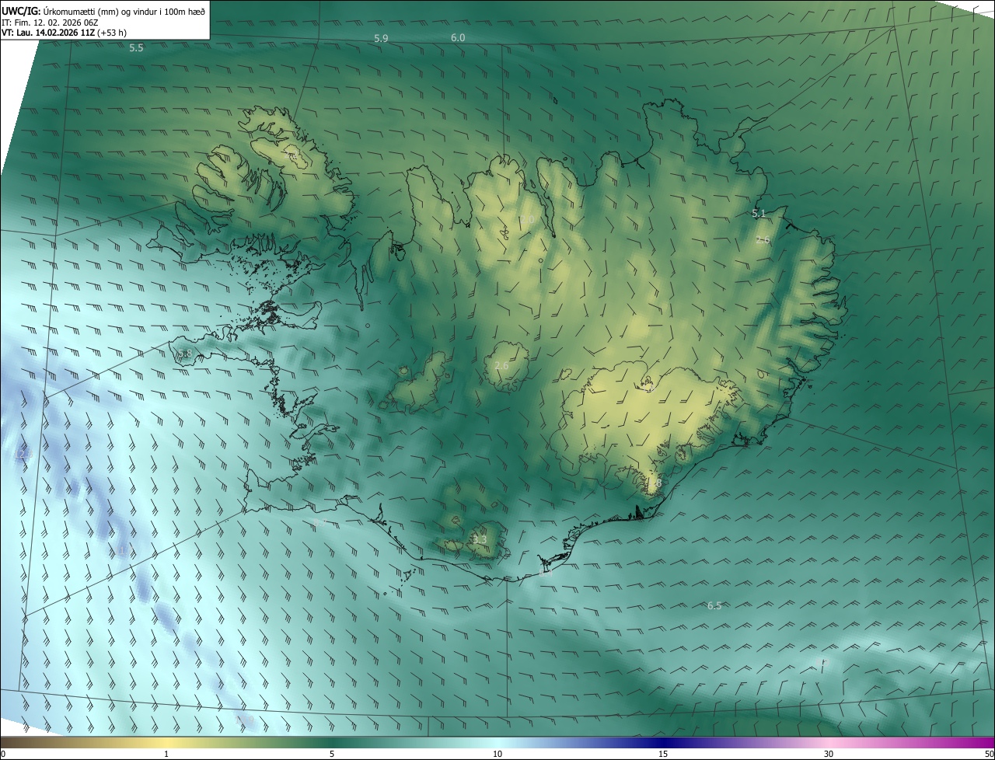
Task: Click the 5 tick on the color scale
Action: coord(332,754)
